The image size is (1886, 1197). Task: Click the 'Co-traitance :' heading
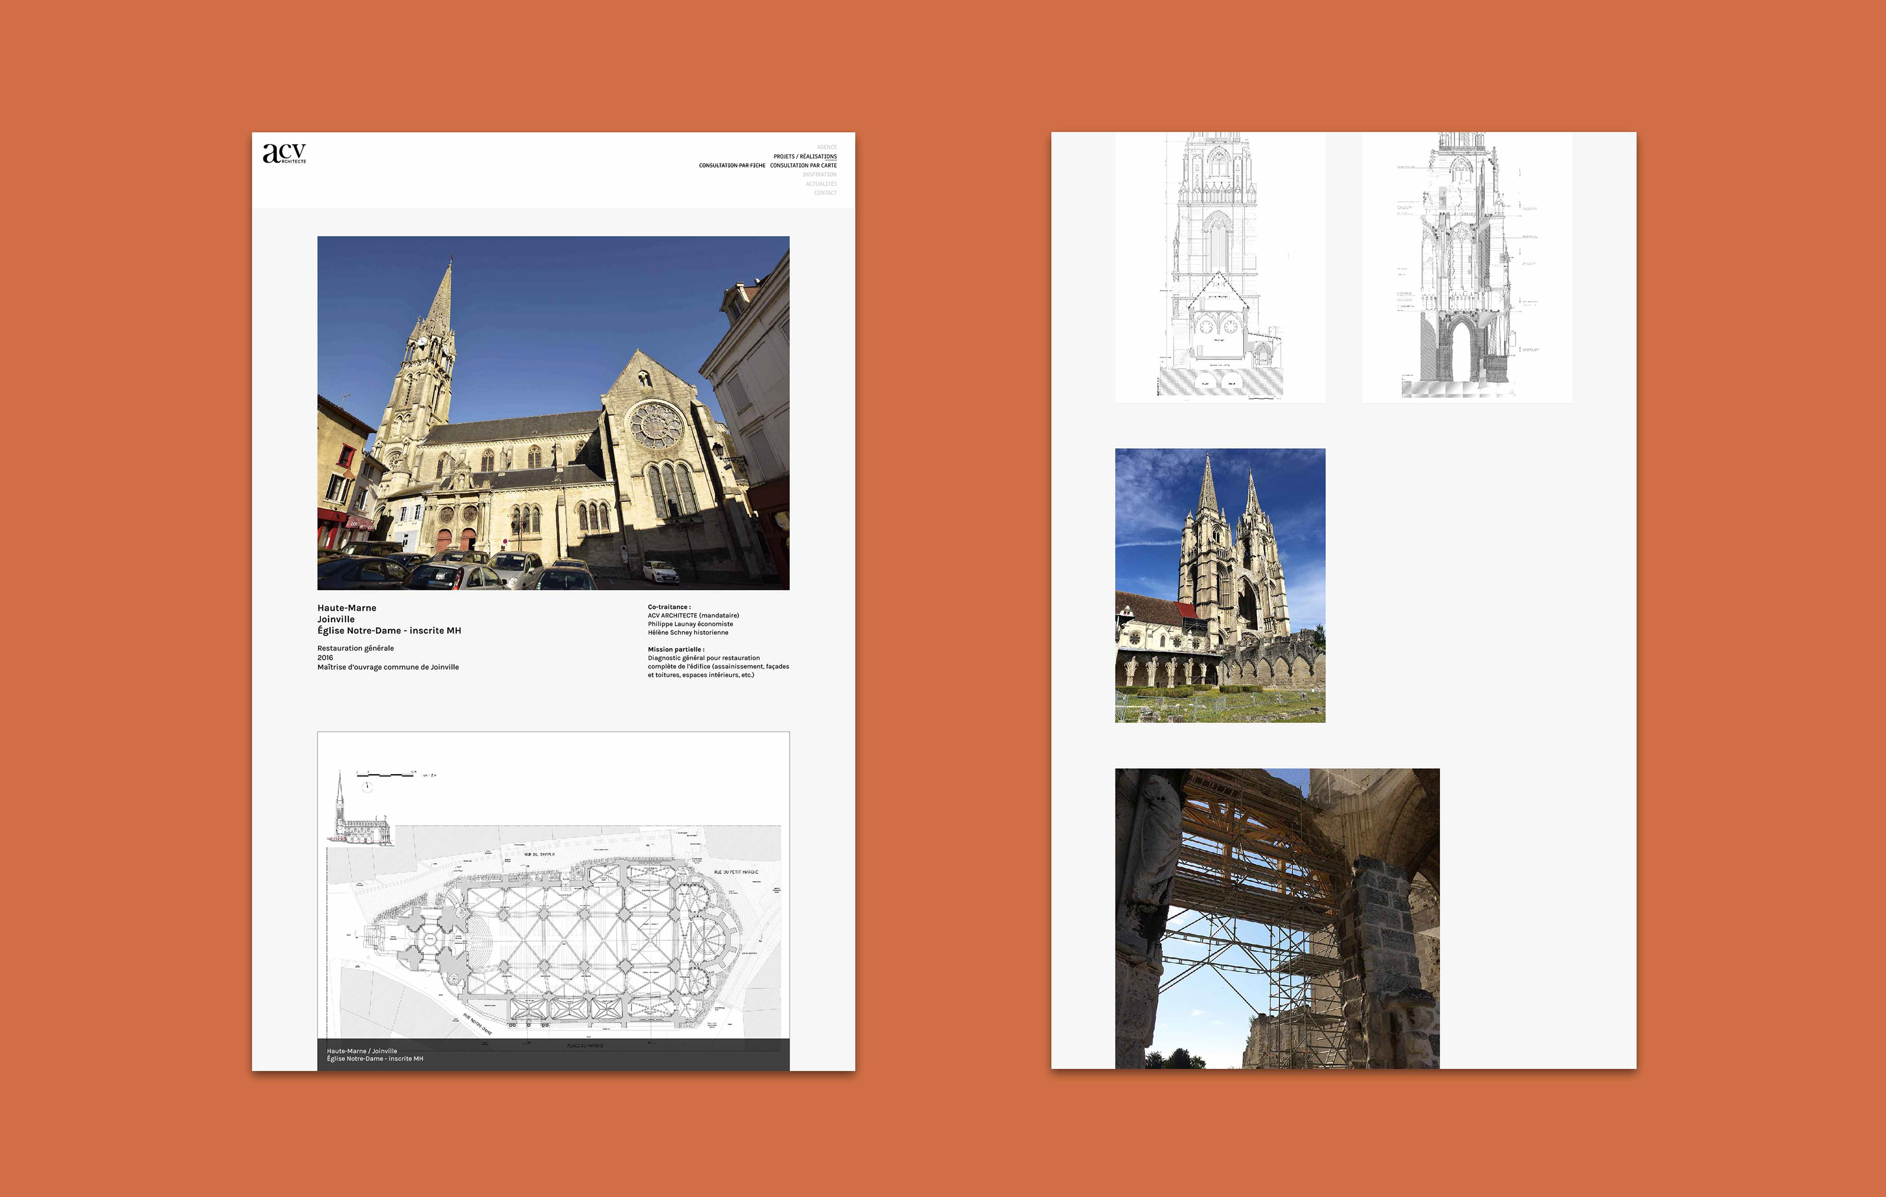[x=669, y=607]
